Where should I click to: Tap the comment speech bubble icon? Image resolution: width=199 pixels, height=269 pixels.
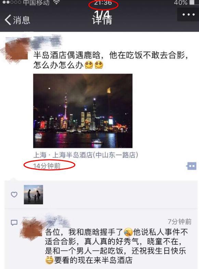coord(14,223)
